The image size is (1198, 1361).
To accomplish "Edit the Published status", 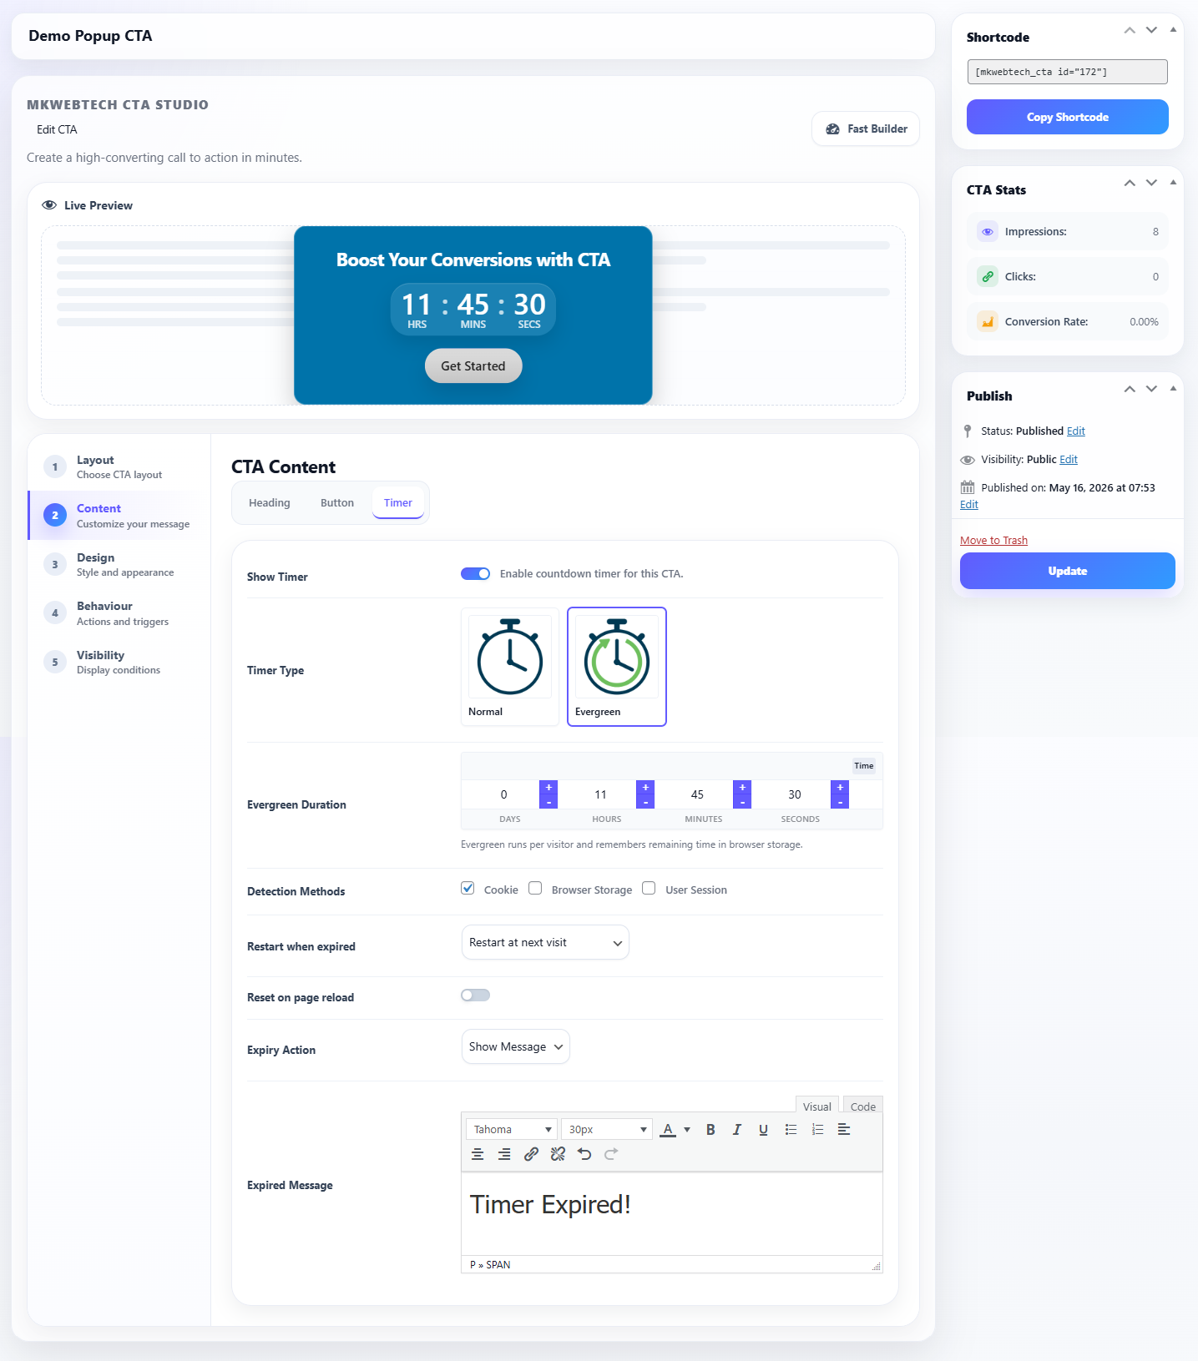I will pos(1076,431).
